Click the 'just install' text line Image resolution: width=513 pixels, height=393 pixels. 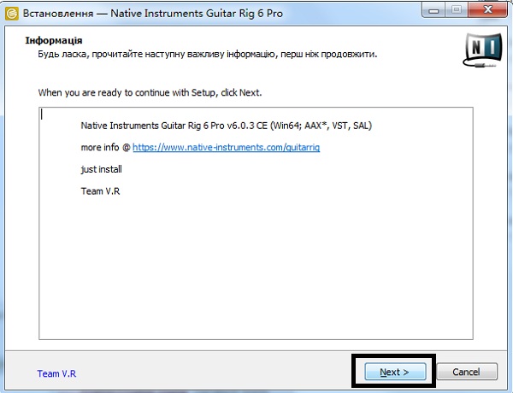(101, 169)
